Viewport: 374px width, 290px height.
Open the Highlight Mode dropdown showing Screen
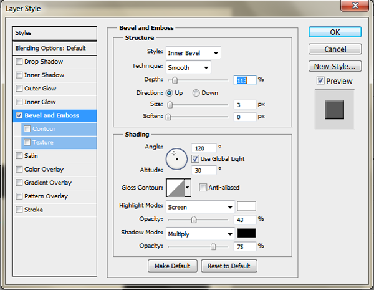pos(200,207)
